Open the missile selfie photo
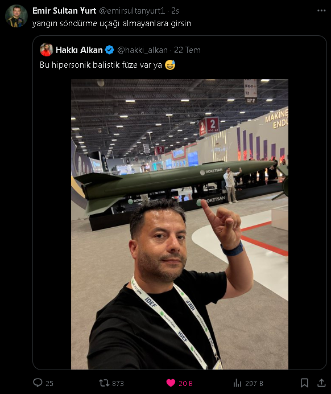The height and width of the screenshot is (394, 331). click(180, 224)
